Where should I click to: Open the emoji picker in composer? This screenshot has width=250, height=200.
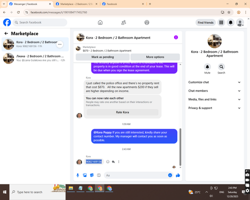point(170,175)
